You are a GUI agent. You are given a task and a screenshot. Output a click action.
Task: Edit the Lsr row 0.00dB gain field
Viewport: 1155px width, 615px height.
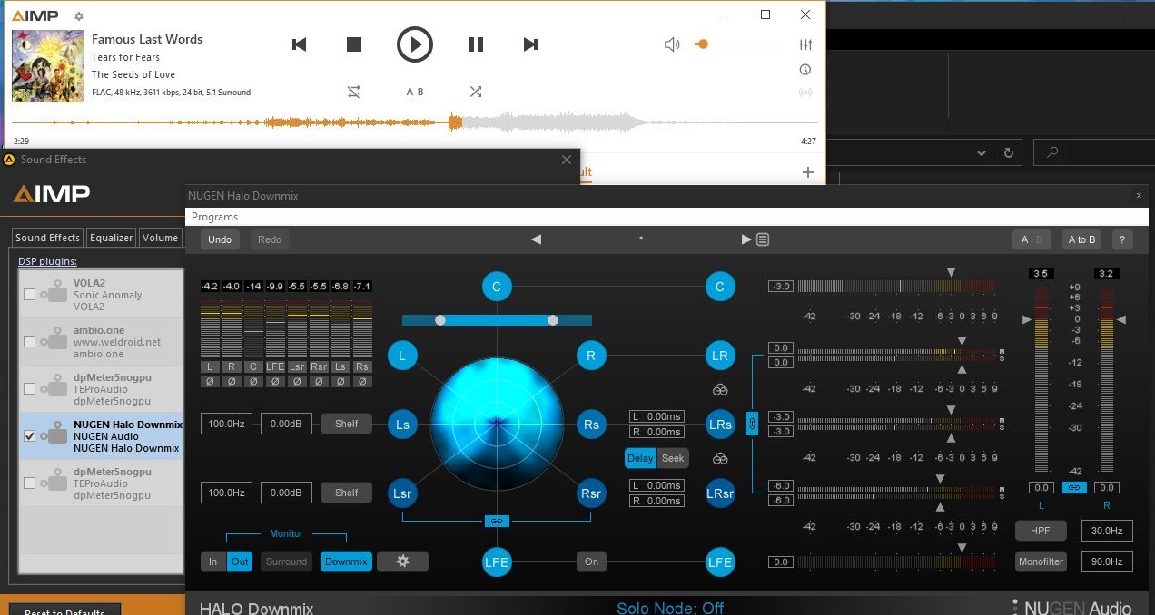pos(286,493)
